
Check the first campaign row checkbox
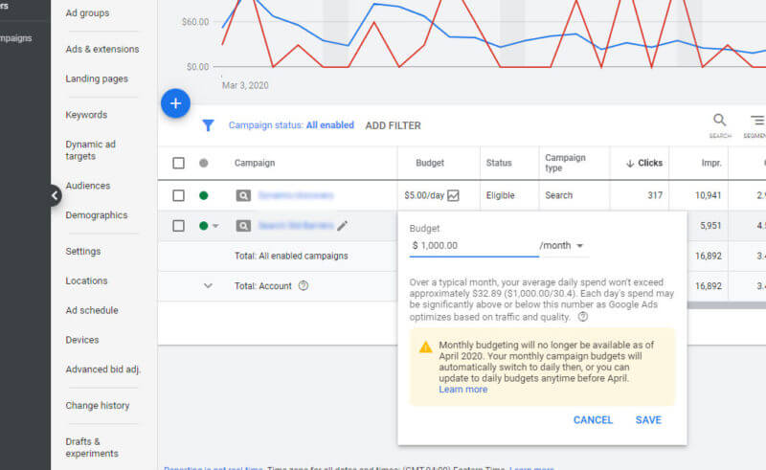coord(178,195)
